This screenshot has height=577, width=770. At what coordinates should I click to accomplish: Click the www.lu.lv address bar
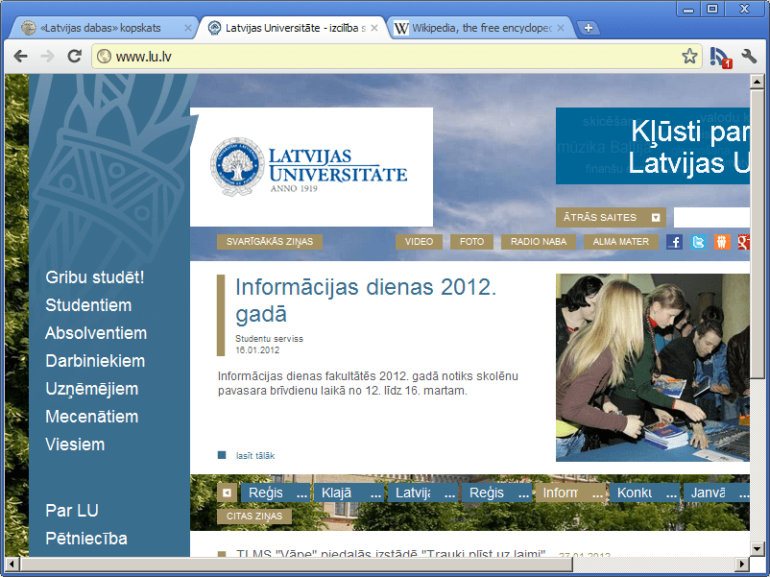[x=396, y=57]
